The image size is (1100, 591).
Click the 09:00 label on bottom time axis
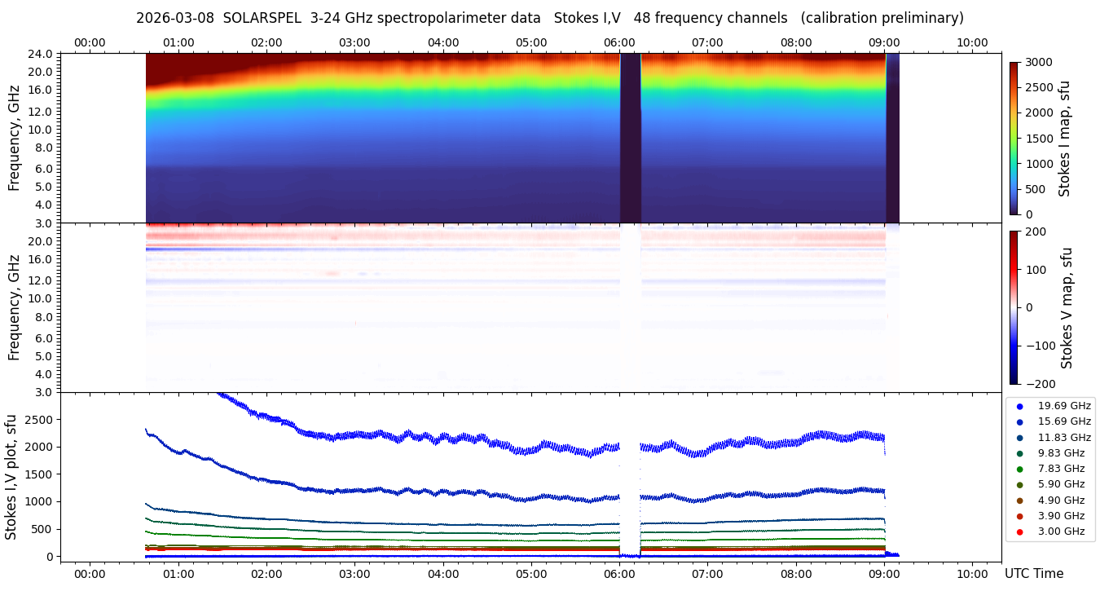[x=884, y=573]
